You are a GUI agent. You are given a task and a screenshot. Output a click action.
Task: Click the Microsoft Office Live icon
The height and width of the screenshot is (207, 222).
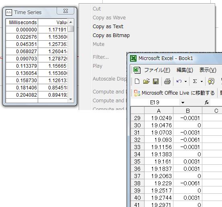[x=137, y=93]
